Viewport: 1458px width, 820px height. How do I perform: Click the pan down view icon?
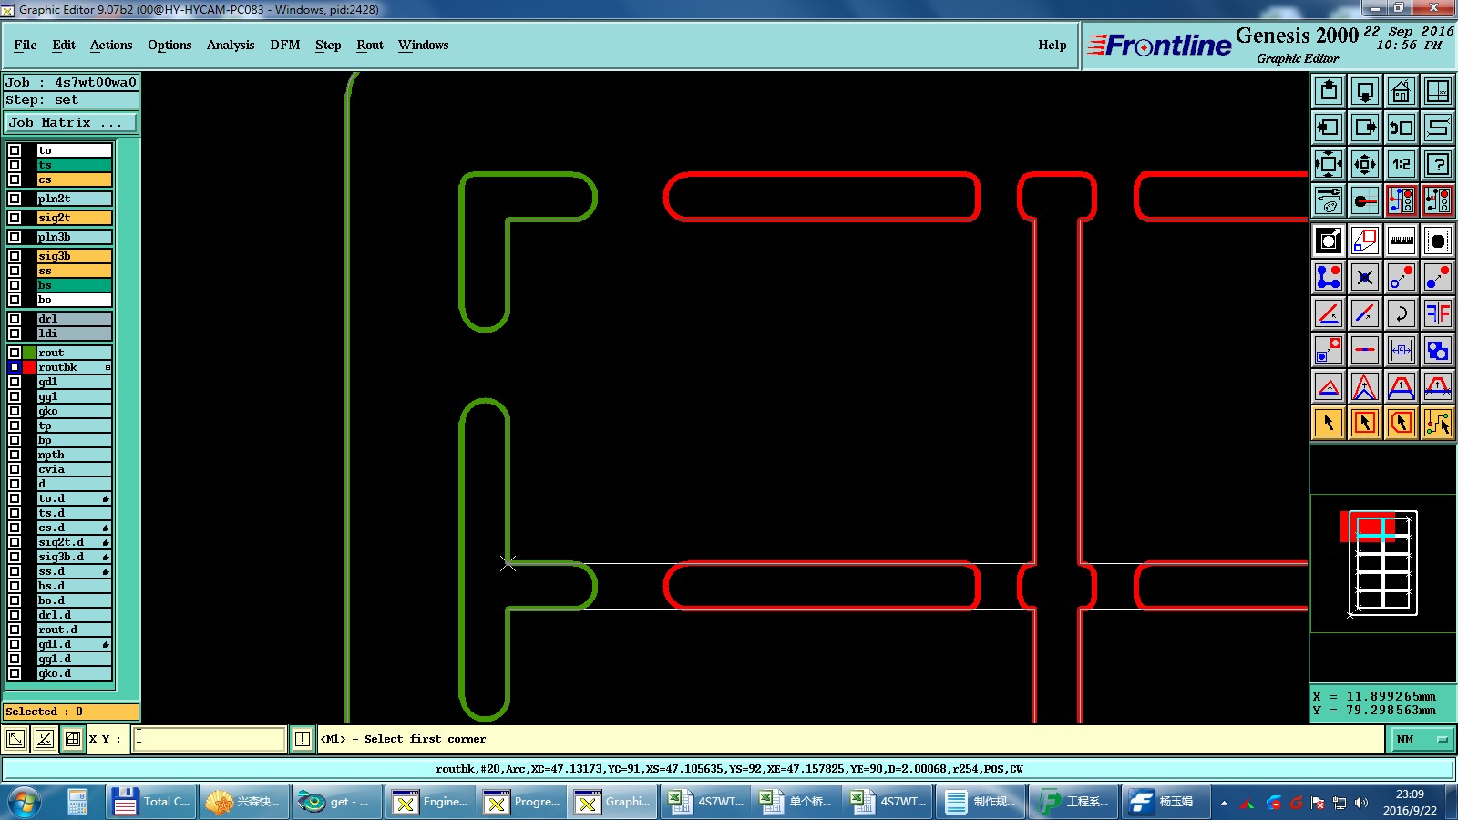pyautogui.click(x=1365, y=91)
